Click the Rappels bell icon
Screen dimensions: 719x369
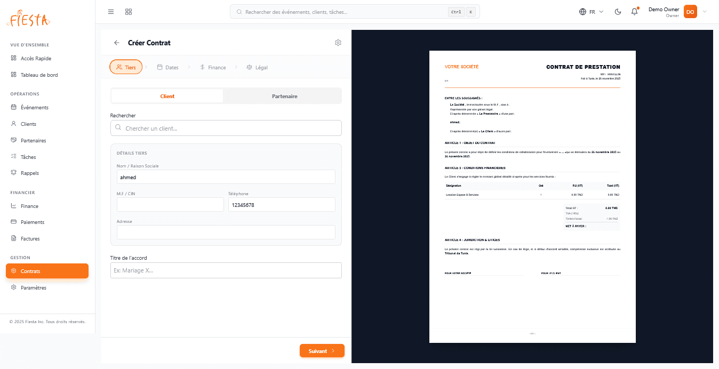pos(14,173)
